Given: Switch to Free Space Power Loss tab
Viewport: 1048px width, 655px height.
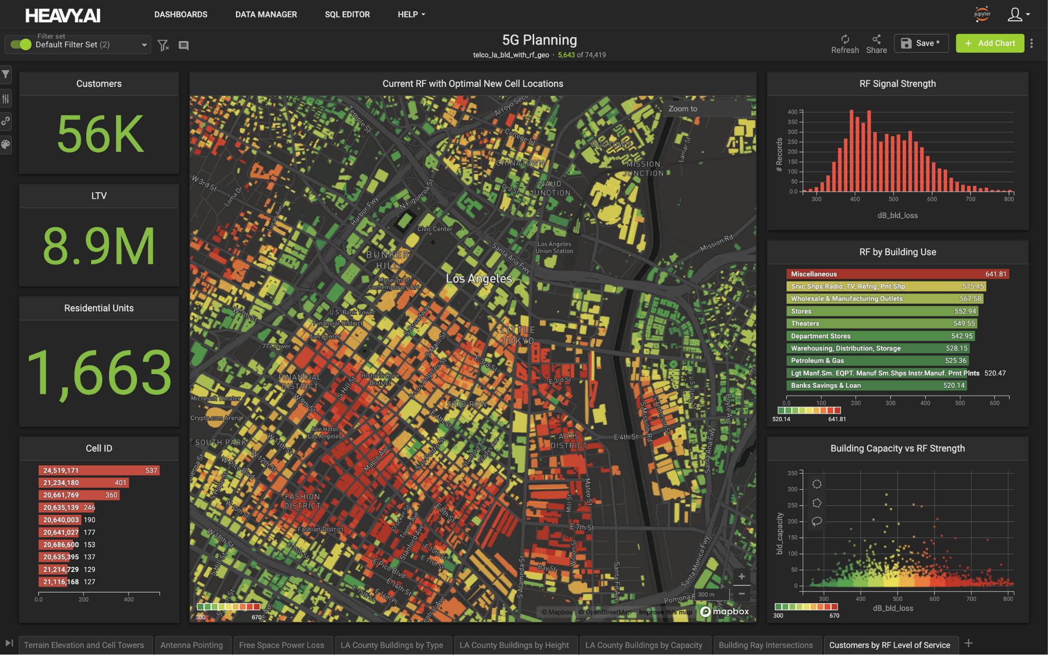Looking at the screenshot, I should tap(281, 645).
